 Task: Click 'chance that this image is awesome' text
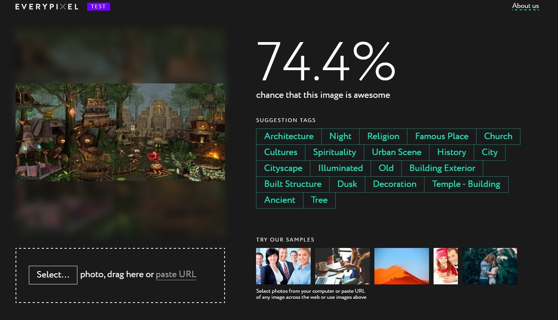coord(323,95)
